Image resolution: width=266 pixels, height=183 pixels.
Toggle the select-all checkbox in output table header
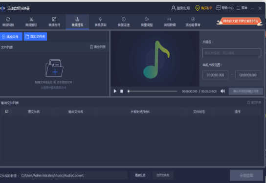point(7,112)
